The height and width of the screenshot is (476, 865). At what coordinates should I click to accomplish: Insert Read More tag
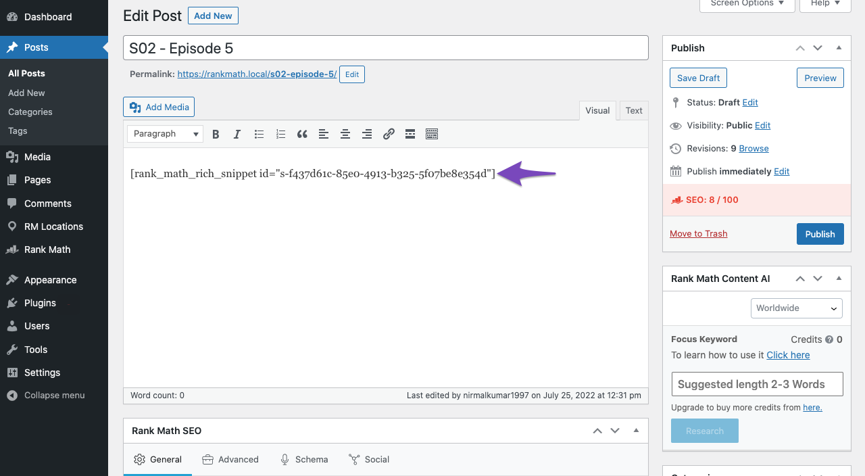[410, 134]
